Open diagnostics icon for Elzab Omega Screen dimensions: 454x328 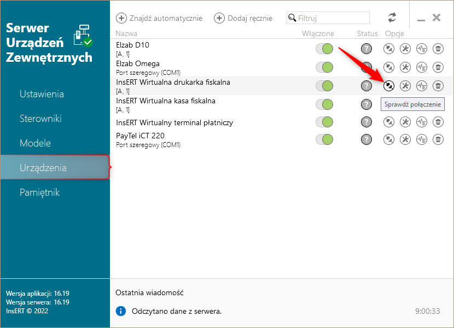pyautogui.click(x=422, y=67)
